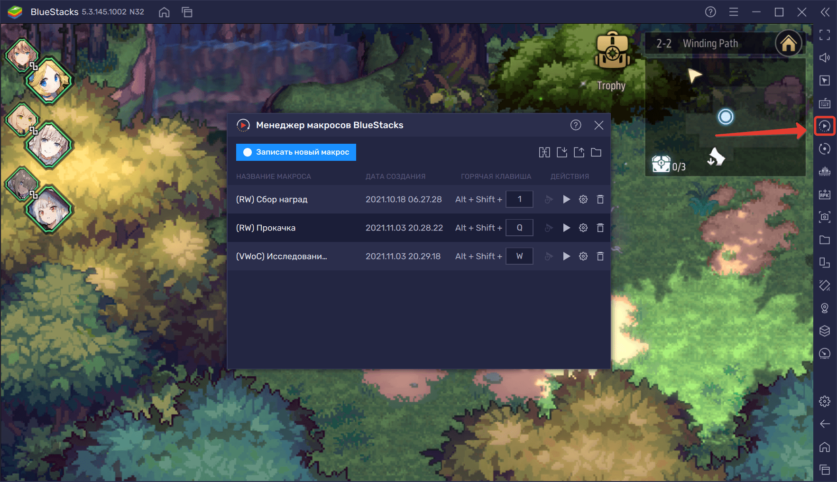Select the (VWoC) Исследовани… macro name
The image size is (837, 482).
coord(282,256)
